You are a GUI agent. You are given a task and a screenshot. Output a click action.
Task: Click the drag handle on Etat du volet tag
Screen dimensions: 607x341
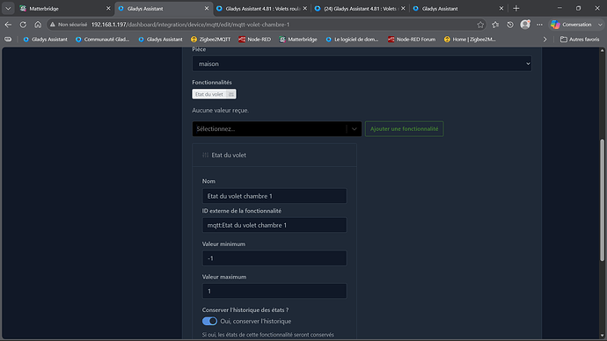[x=231, y=94]
